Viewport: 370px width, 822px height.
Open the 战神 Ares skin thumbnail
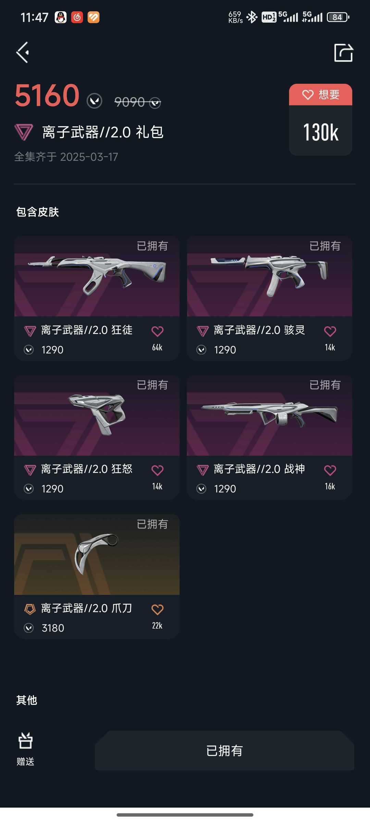270,415
